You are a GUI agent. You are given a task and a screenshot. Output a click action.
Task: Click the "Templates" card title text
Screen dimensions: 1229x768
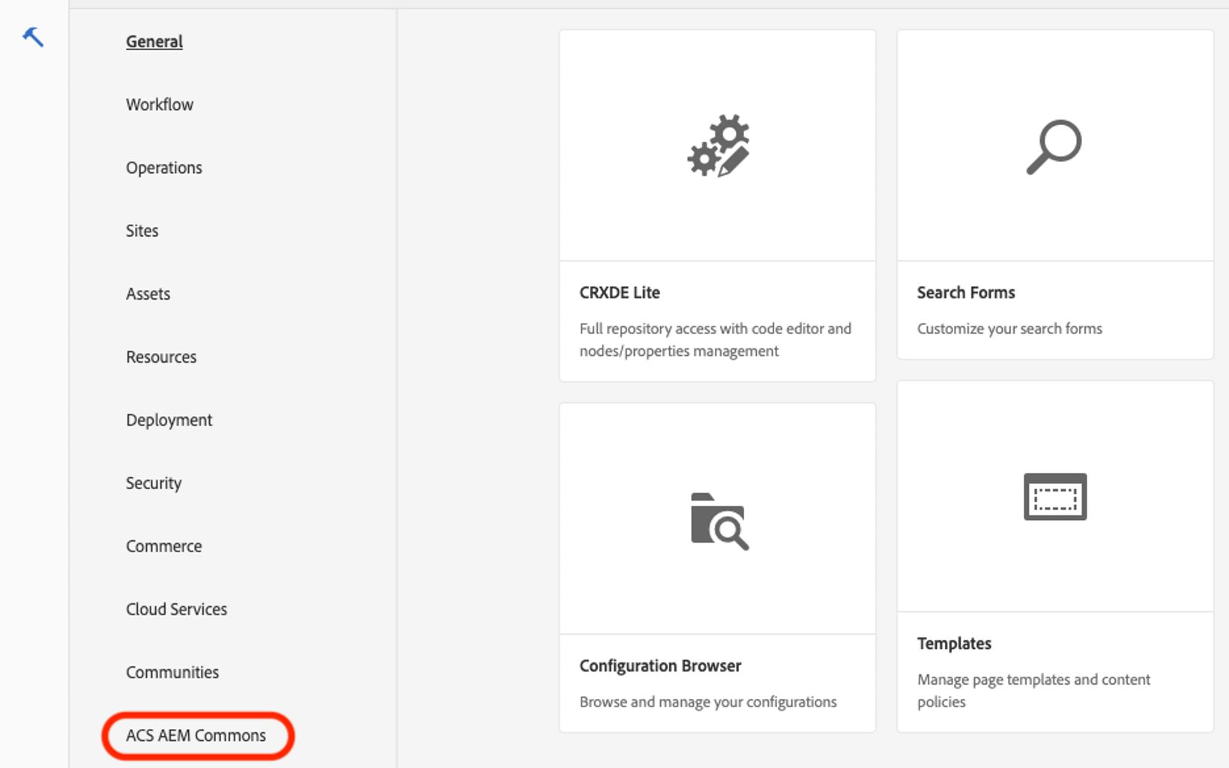coord(954,644)
